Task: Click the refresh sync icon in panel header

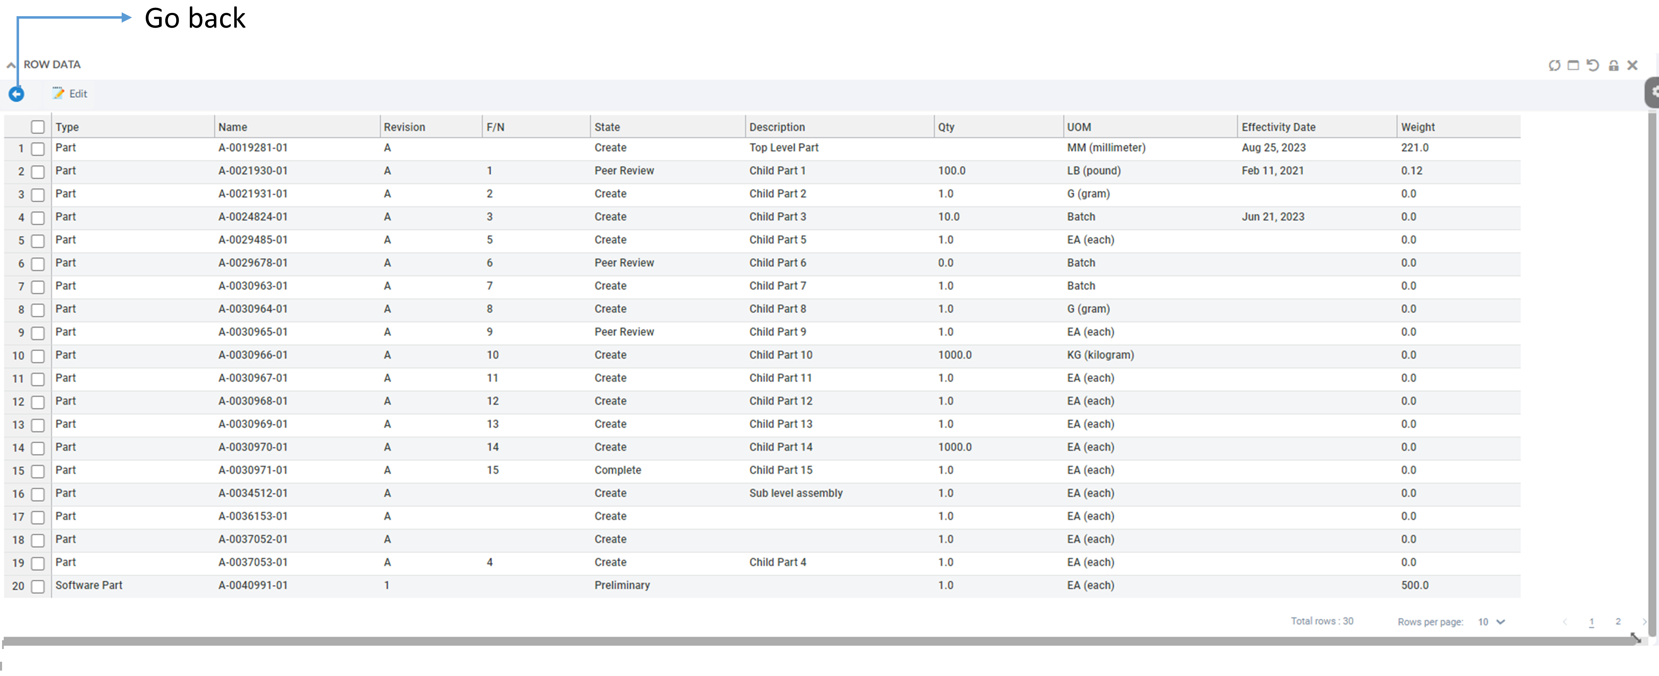Action: pos(1554,65)
